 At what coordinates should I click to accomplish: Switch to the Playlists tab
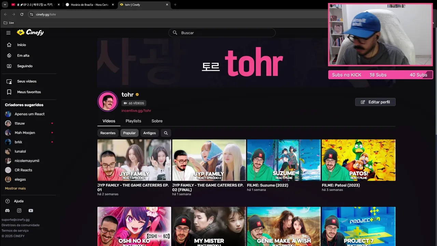(x=133, y=121)
